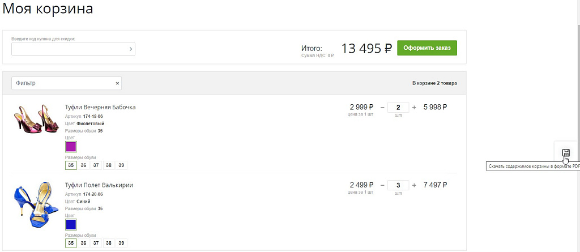Decrease quantity of Туфли Полет Валькирии
This screenshot has width=580, height=252.
[382, 185]
